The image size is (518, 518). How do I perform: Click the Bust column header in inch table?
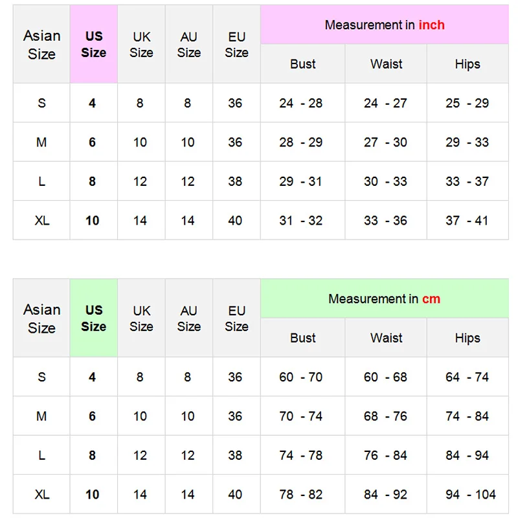click(302, 64)
